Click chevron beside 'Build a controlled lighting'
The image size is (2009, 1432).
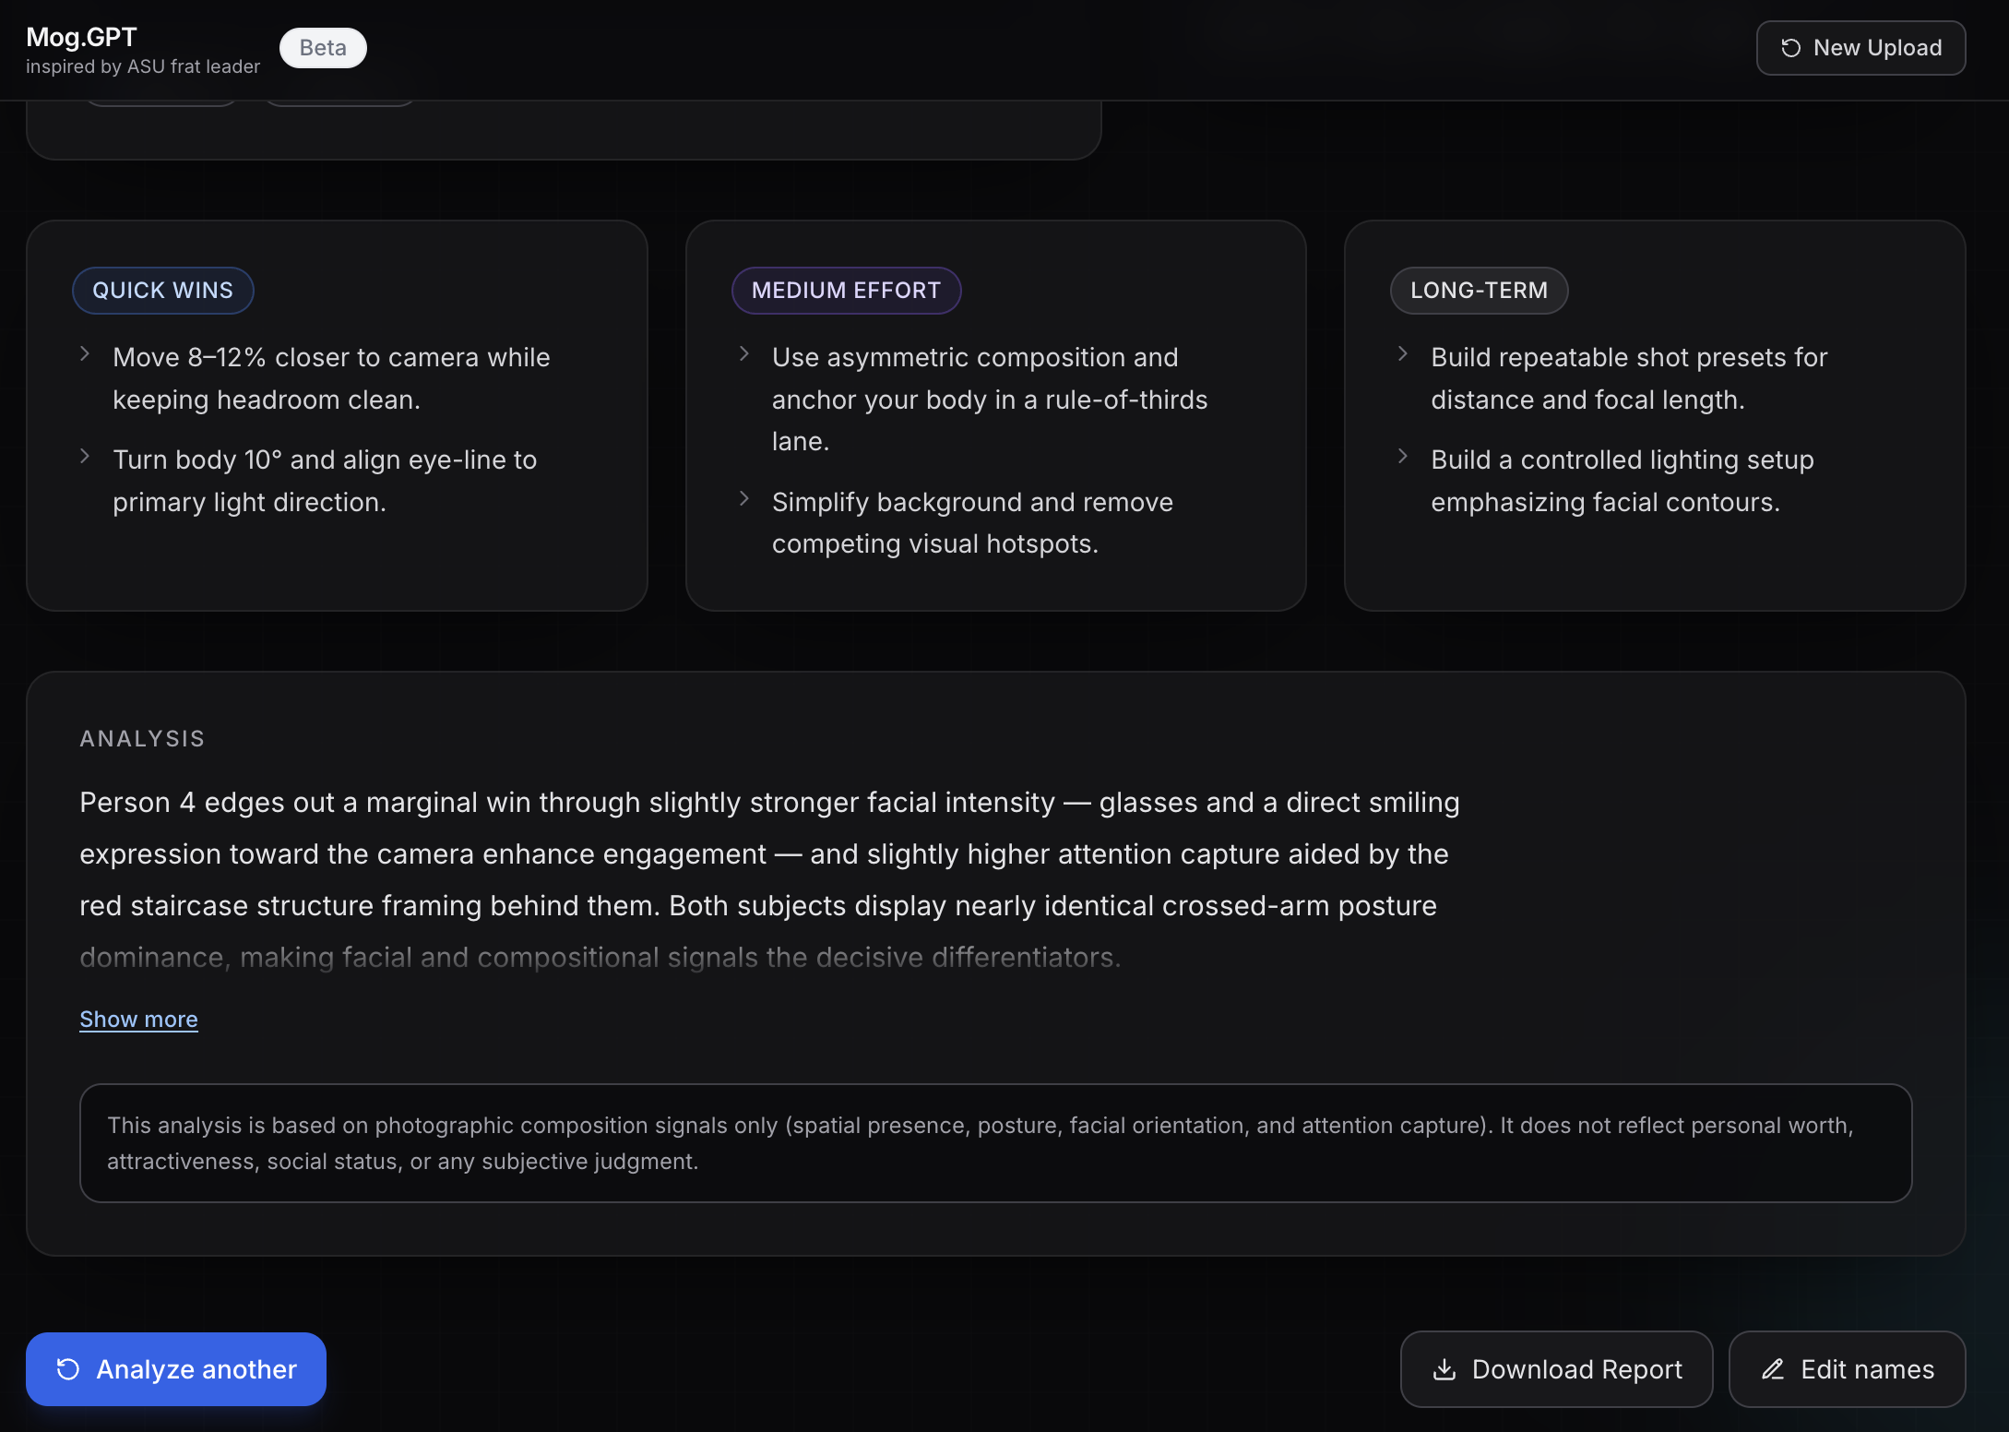1403,457
